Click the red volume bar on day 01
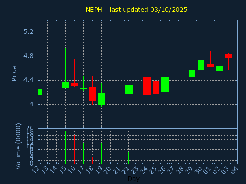 (x=210, y=158)
